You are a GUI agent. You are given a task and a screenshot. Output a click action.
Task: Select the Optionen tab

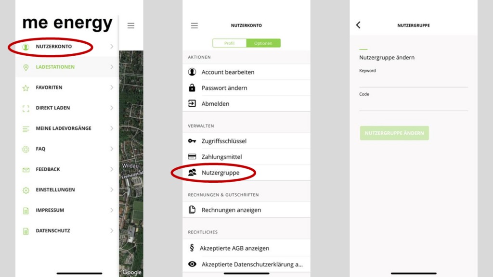pyautogui.click(x=263, y=43)
